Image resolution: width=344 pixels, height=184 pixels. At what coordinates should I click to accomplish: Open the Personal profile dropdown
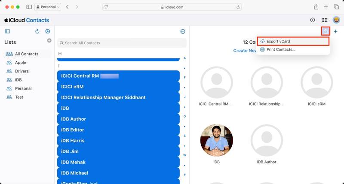tap(48, 7)
